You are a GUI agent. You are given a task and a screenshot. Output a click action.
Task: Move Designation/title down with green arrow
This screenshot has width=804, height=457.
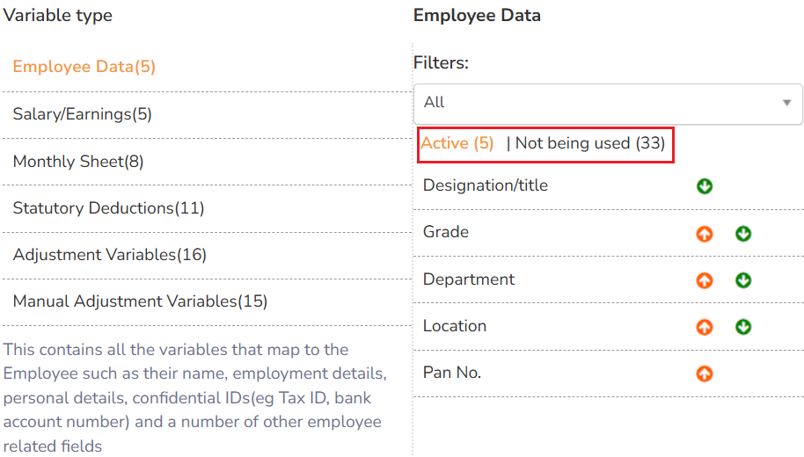(x=705, y=186)
